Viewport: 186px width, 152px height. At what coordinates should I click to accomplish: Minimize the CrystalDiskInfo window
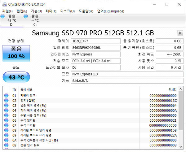pyautogui.click(x=154, y=4)
